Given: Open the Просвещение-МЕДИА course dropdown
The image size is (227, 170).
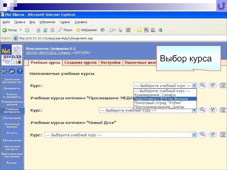Looking at the screenshot, I should (x=194, y=110).
